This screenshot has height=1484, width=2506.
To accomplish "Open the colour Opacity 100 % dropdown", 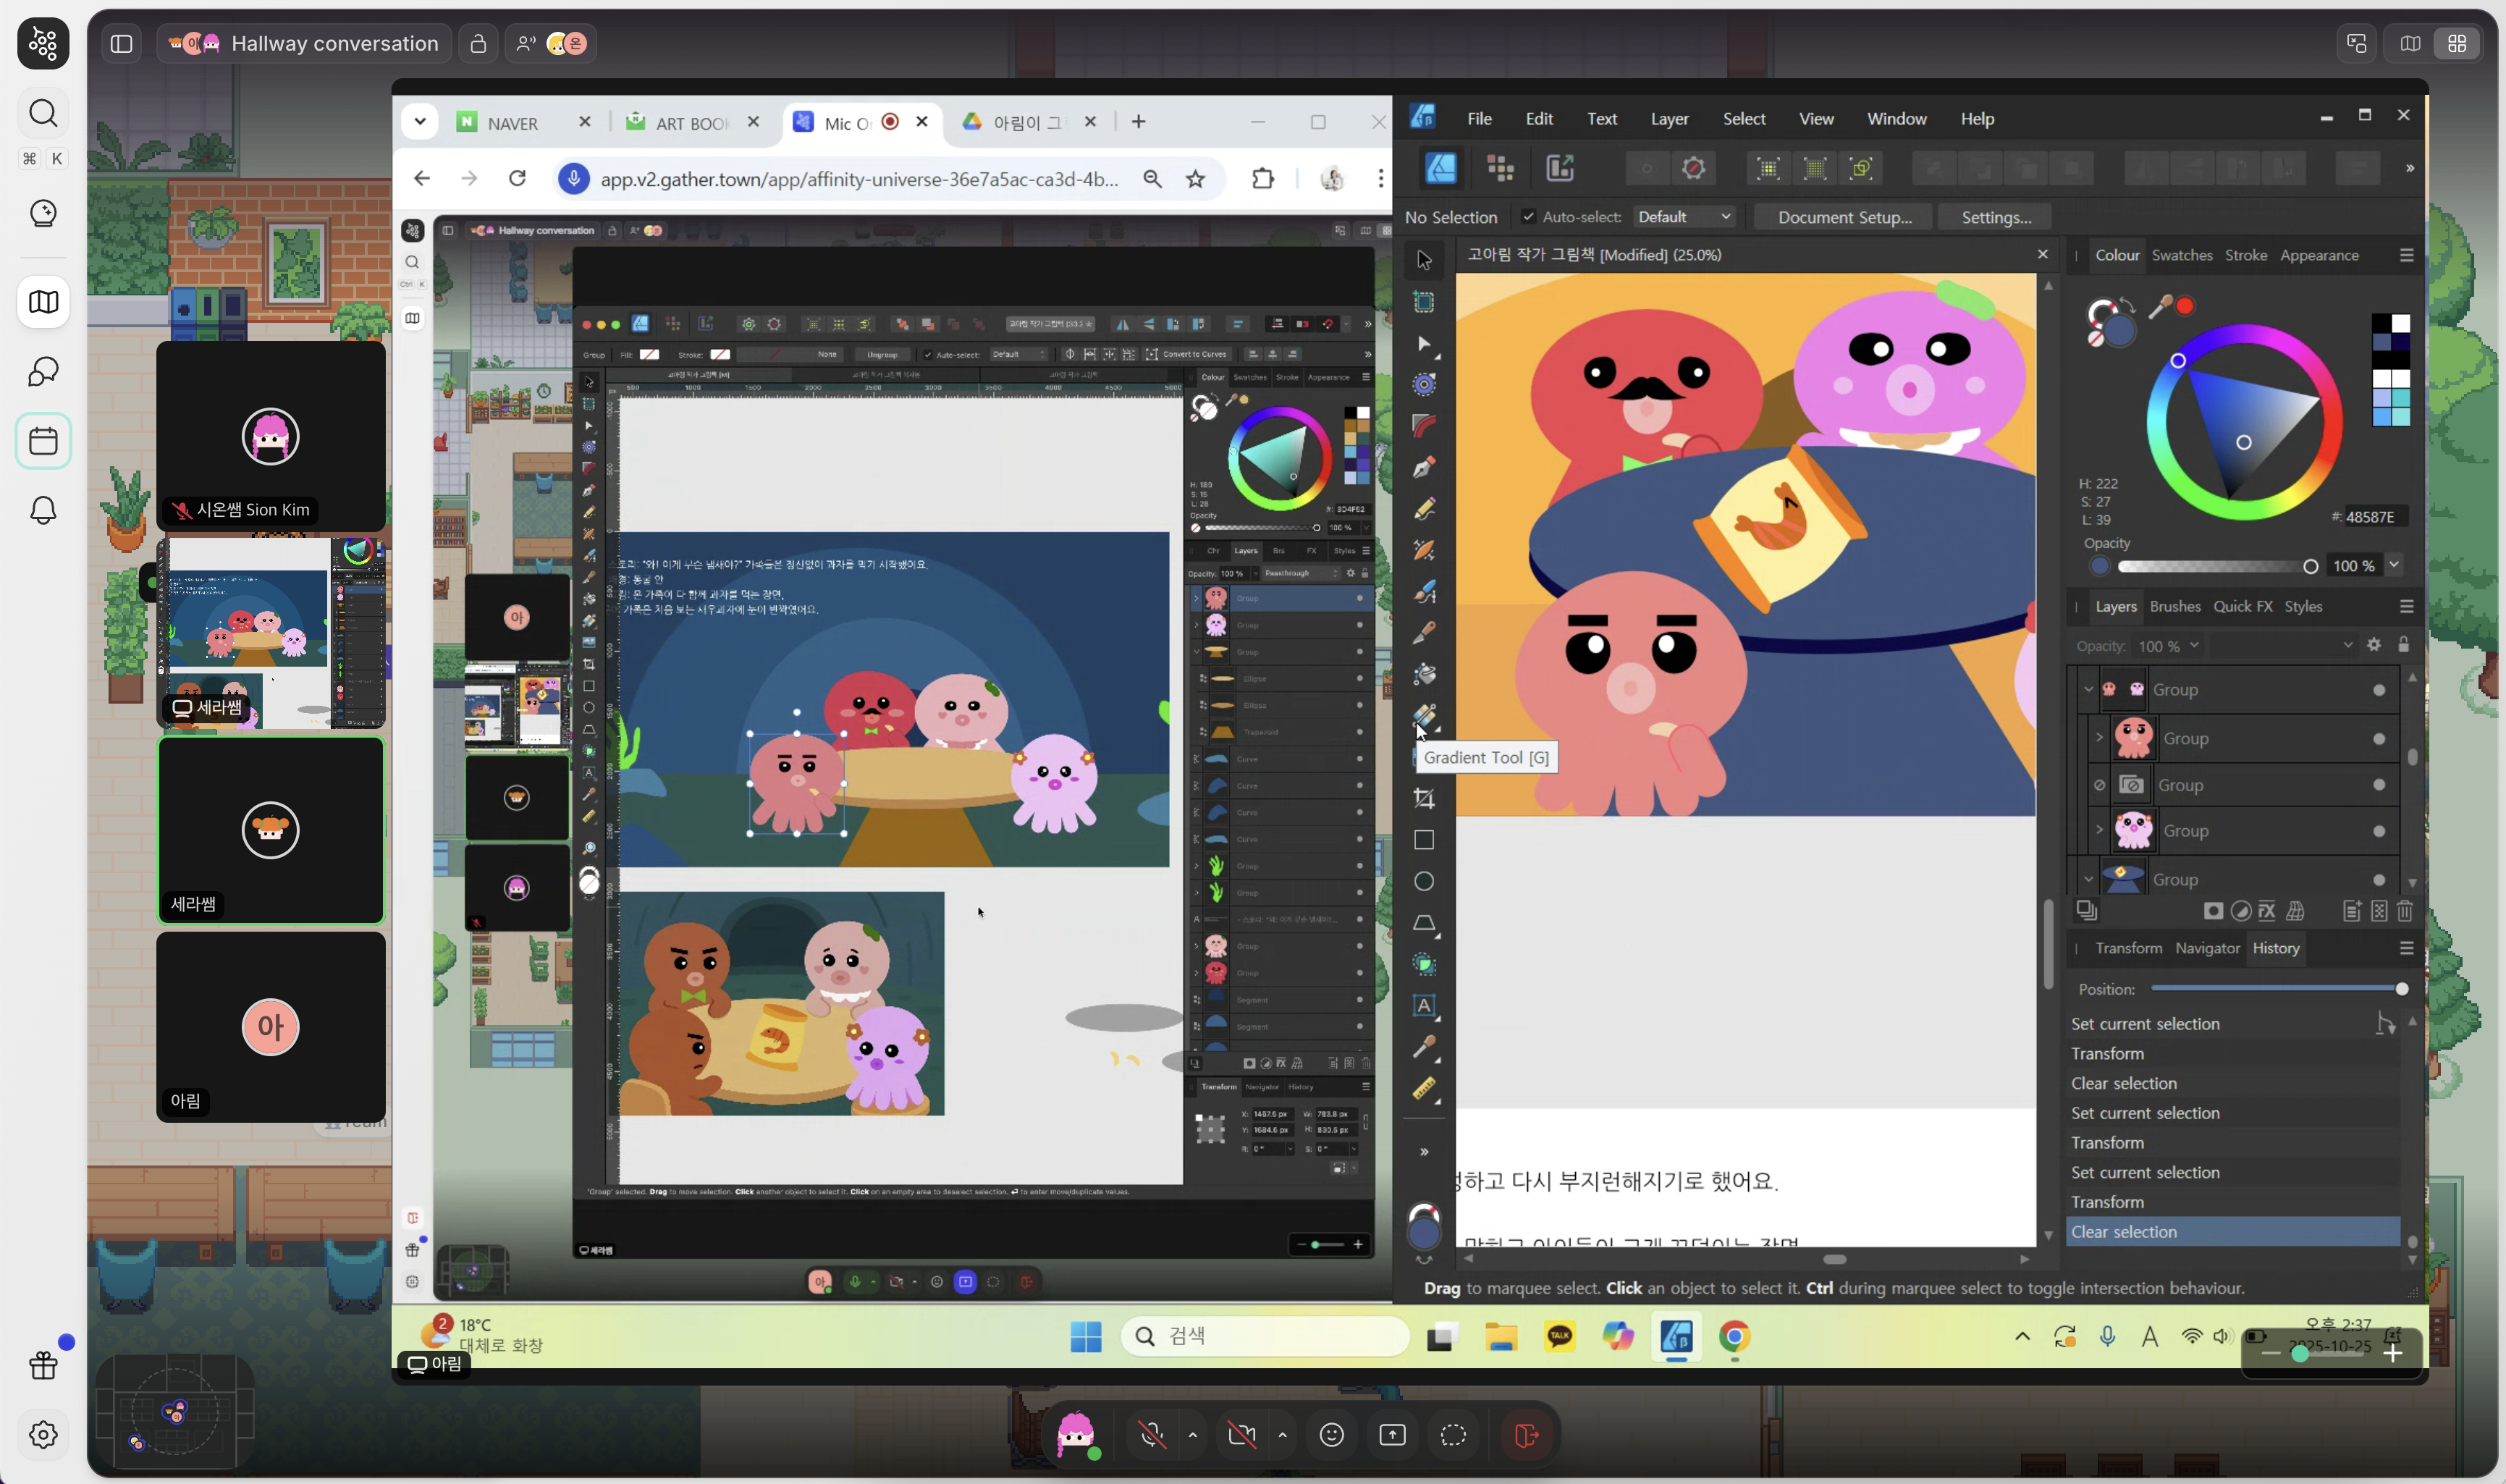I will [2394, 565].
